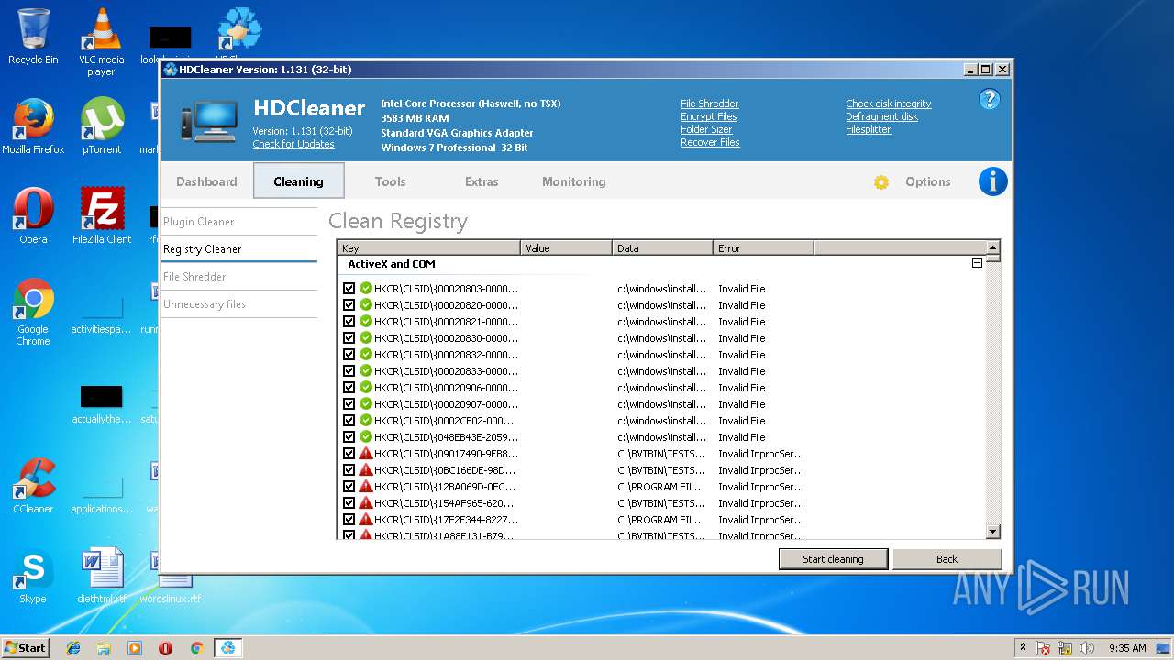Sort by the Data column header
Image resolution: width=1174 pixels, height=660 pixels.
click(662, 247)
